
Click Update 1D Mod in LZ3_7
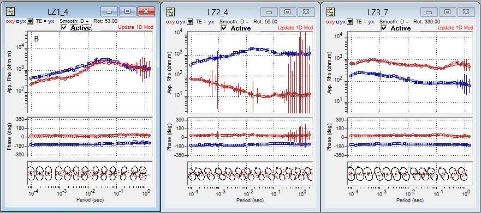[455, 28]
